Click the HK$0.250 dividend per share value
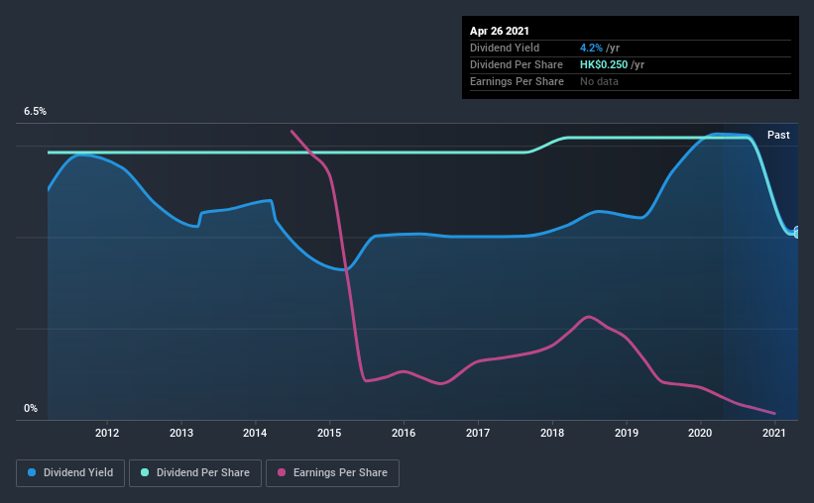 (x=604, y=64)
